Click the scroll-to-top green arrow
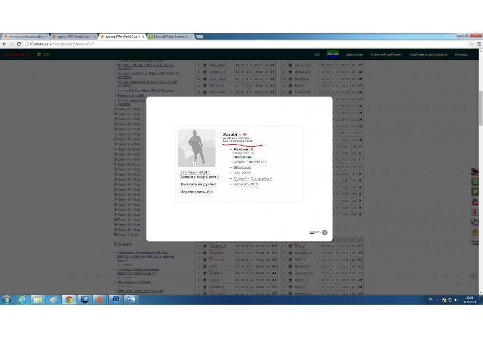 click(x=473, y=276)
